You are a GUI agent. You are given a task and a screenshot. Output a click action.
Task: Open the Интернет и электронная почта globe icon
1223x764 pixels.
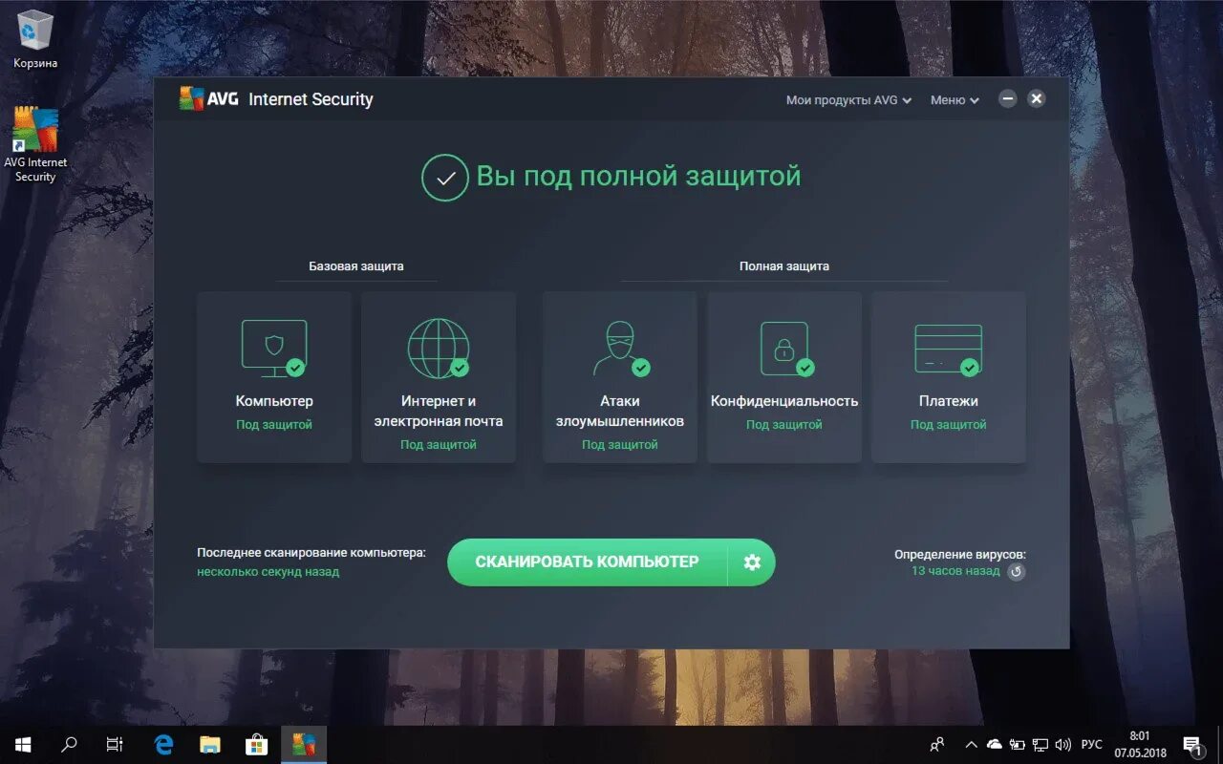tap(439, 349)
